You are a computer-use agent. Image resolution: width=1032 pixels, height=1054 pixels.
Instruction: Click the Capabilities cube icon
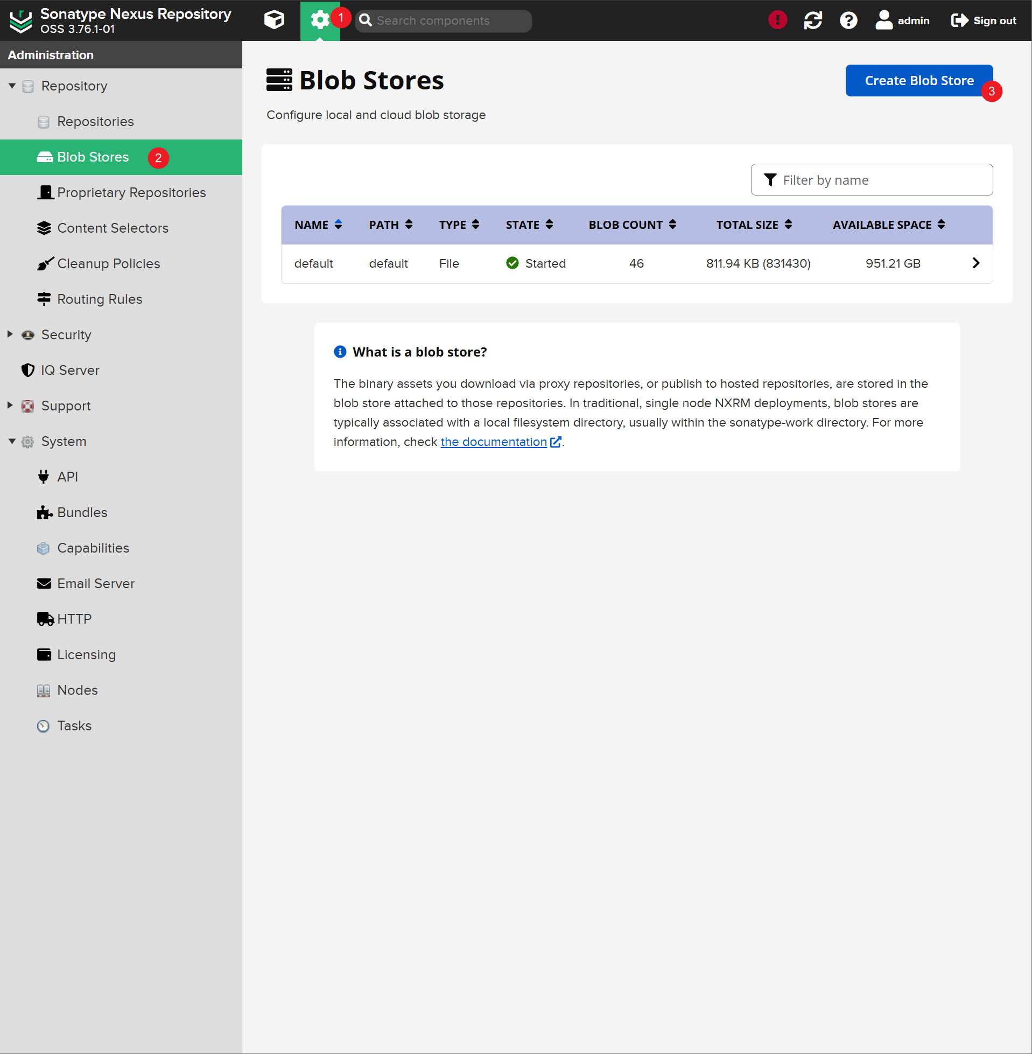tap(44, 548)
